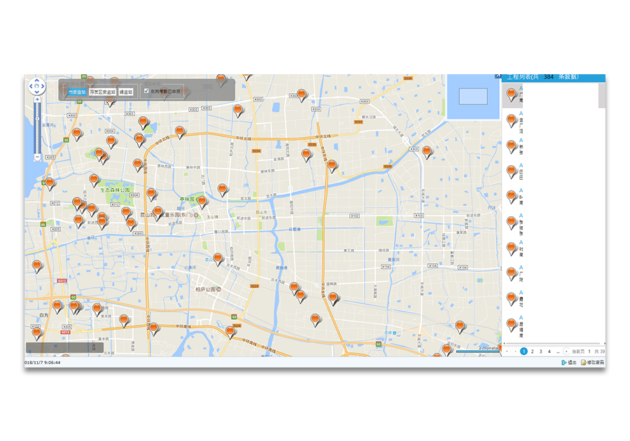The height and width of the screenshot is (441, 630).
Task: Click the zoom out minus button
Action: pos(37,157)
